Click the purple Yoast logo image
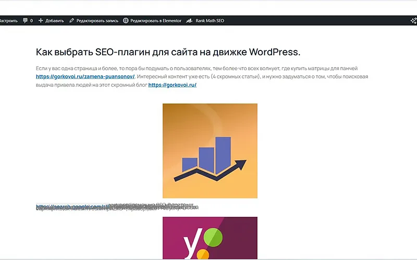Viewport: 417px width, 260px height. [x=210, y=238]
